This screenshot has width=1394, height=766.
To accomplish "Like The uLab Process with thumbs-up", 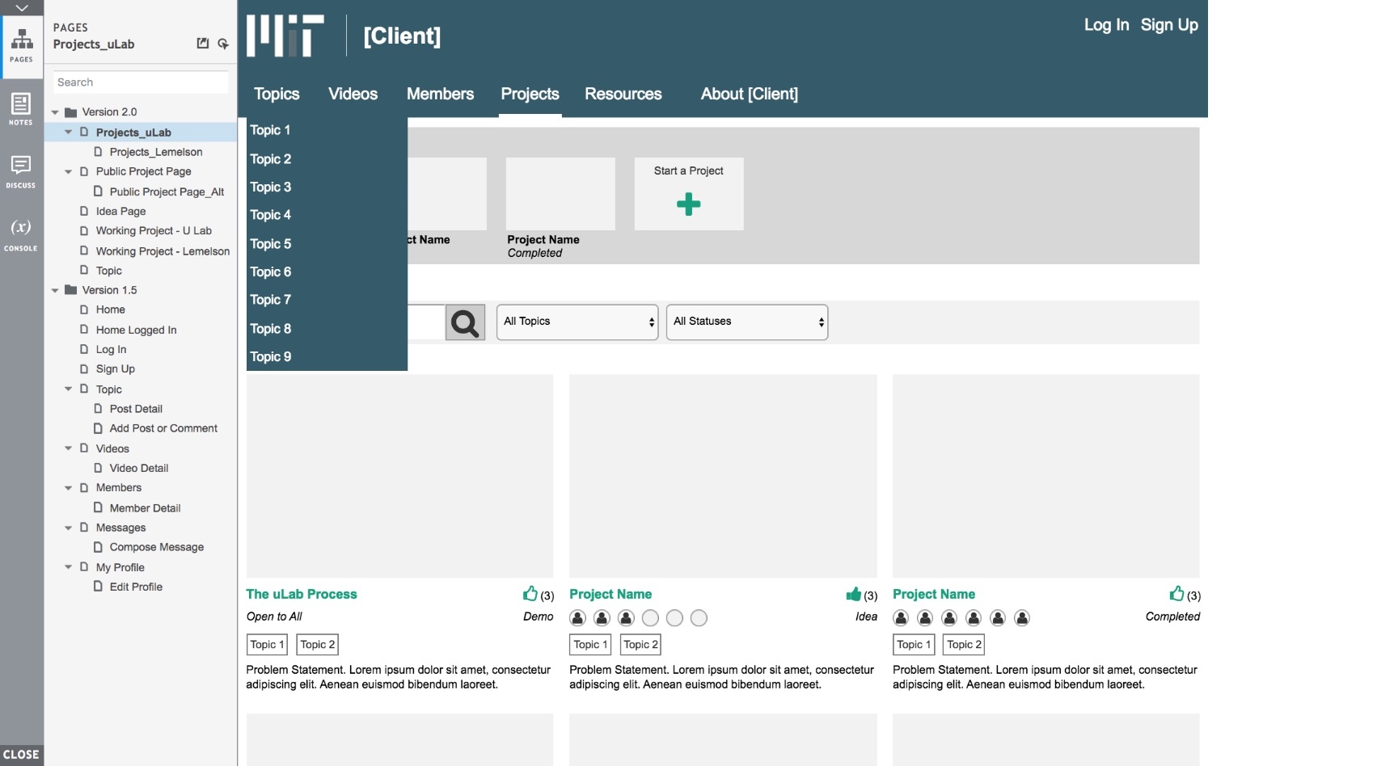I will [x=530, y=594].
